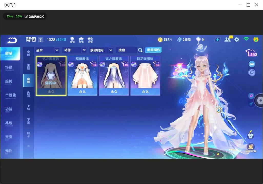
Task: Open the settings gear icon
Action: click(237, 40)
